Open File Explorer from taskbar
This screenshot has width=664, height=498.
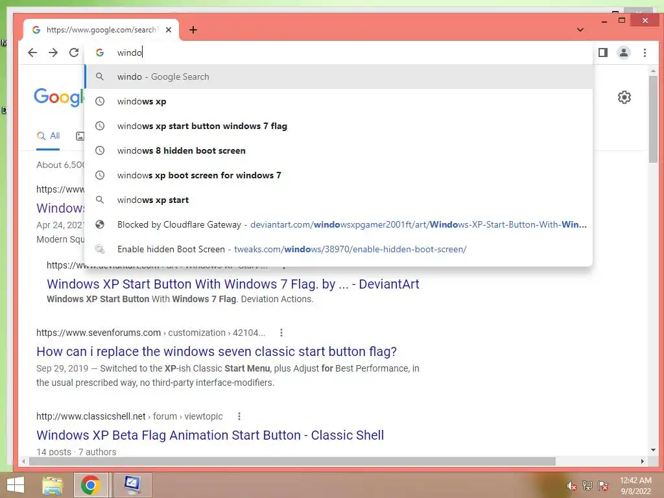[x=53, y=485]
